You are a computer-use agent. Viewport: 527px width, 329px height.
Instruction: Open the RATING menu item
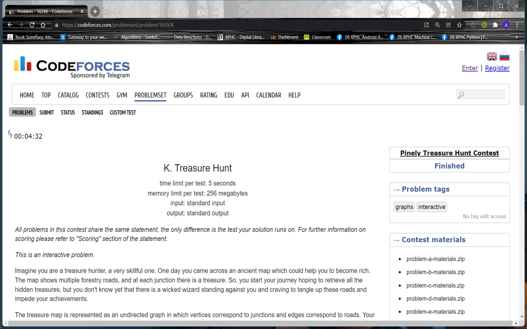click(209, 95)
